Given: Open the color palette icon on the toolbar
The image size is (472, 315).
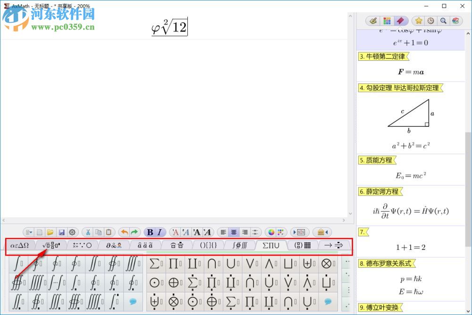Looking at the screenshot, I should coord(271,232).
